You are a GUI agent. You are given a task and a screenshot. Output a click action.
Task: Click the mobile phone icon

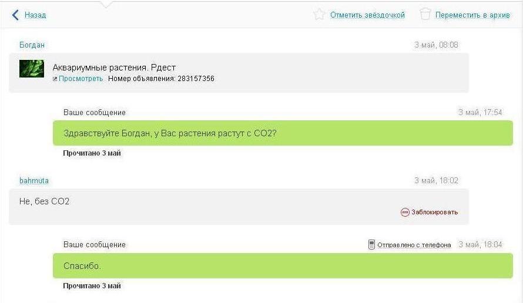click(x=371, y=244)
